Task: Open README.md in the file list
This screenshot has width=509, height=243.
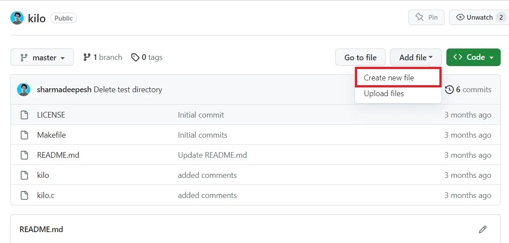Action: [x=58, y=155]
